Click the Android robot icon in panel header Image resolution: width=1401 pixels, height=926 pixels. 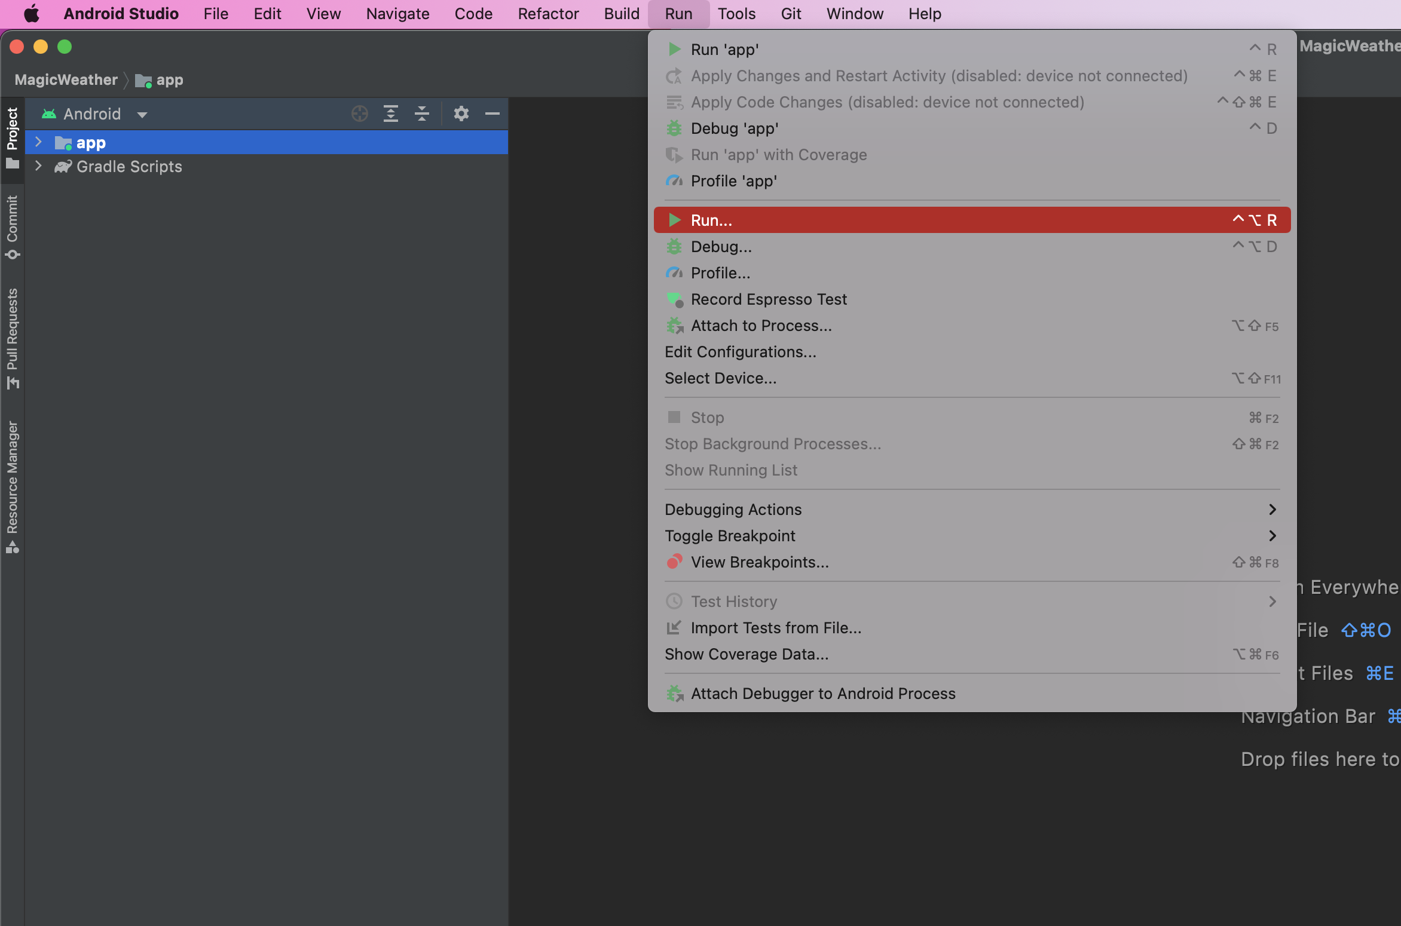pyautogui.click(x=49, y=114)
